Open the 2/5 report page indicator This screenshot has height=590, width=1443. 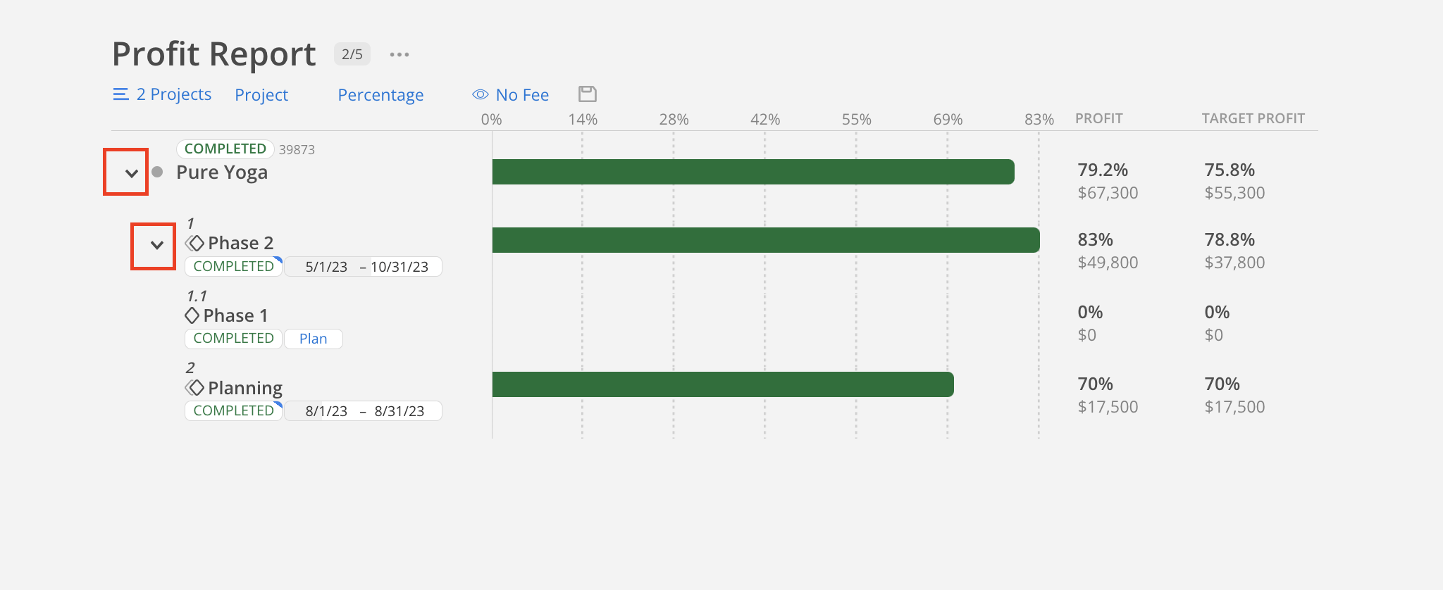(352, 54)
